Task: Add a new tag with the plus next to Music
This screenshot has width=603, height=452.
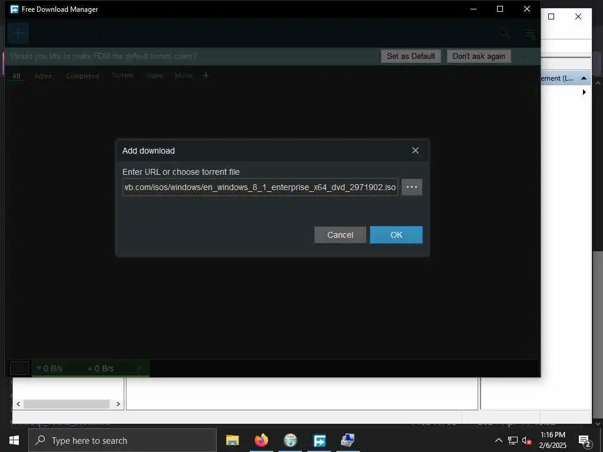Action: [206, 75]
